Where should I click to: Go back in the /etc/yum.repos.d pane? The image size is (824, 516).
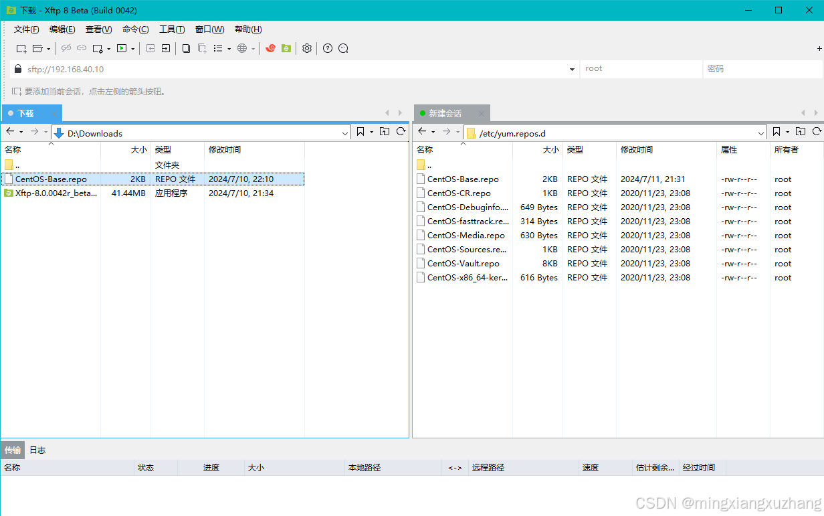pos(422,133)
